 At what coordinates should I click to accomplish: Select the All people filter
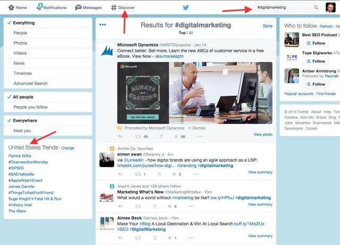coord(24,97)
